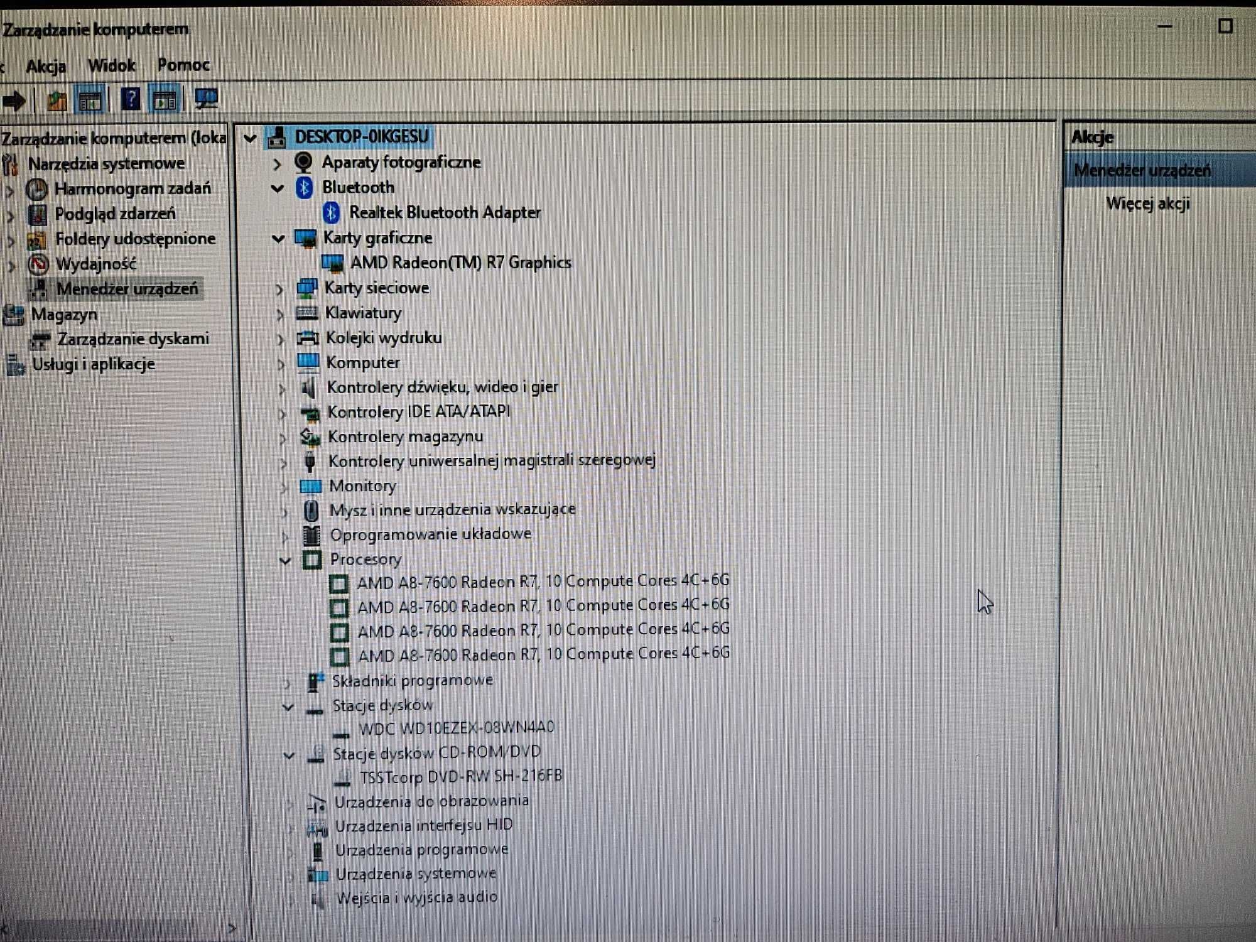
Task: Select Magazyn in left tree
Action: [x=64, y=314]
